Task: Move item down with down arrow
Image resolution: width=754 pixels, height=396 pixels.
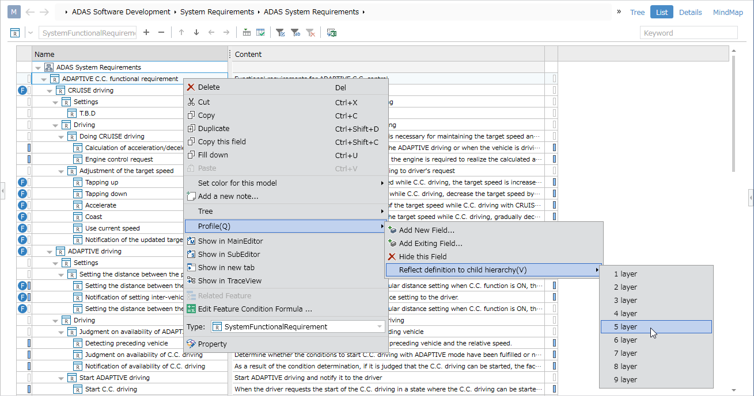Action: pyautogui.click(x=196, y=33)
